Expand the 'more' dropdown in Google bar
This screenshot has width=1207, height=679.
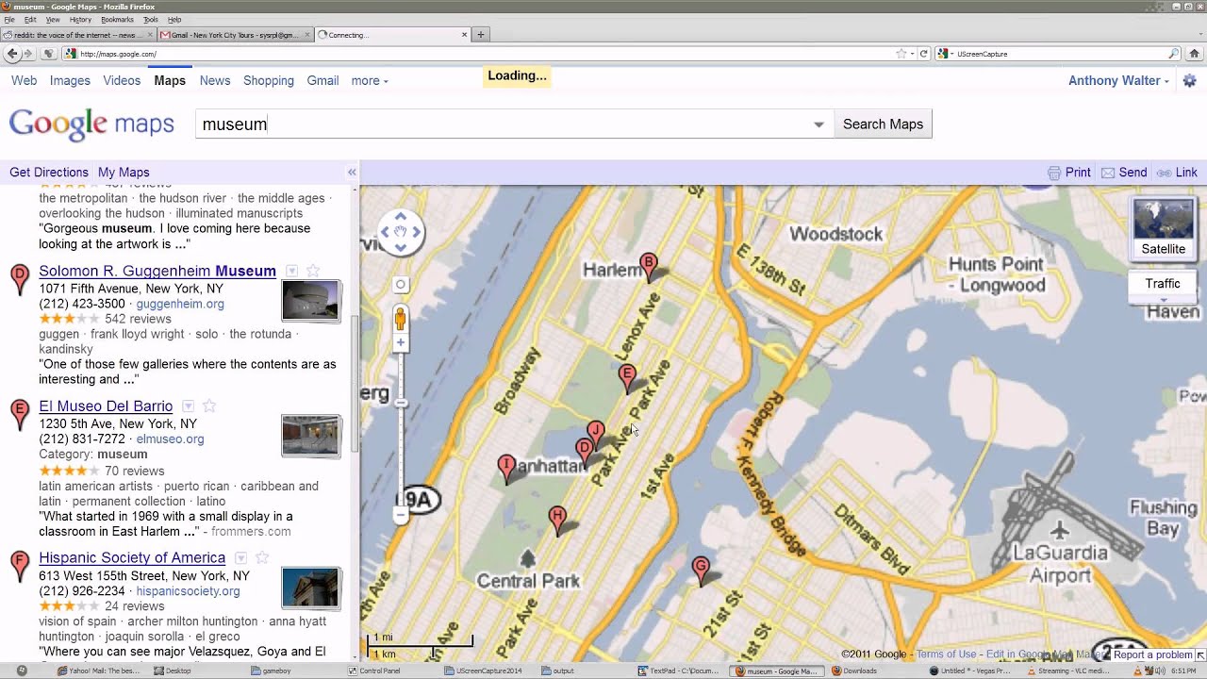click(370, 81)
